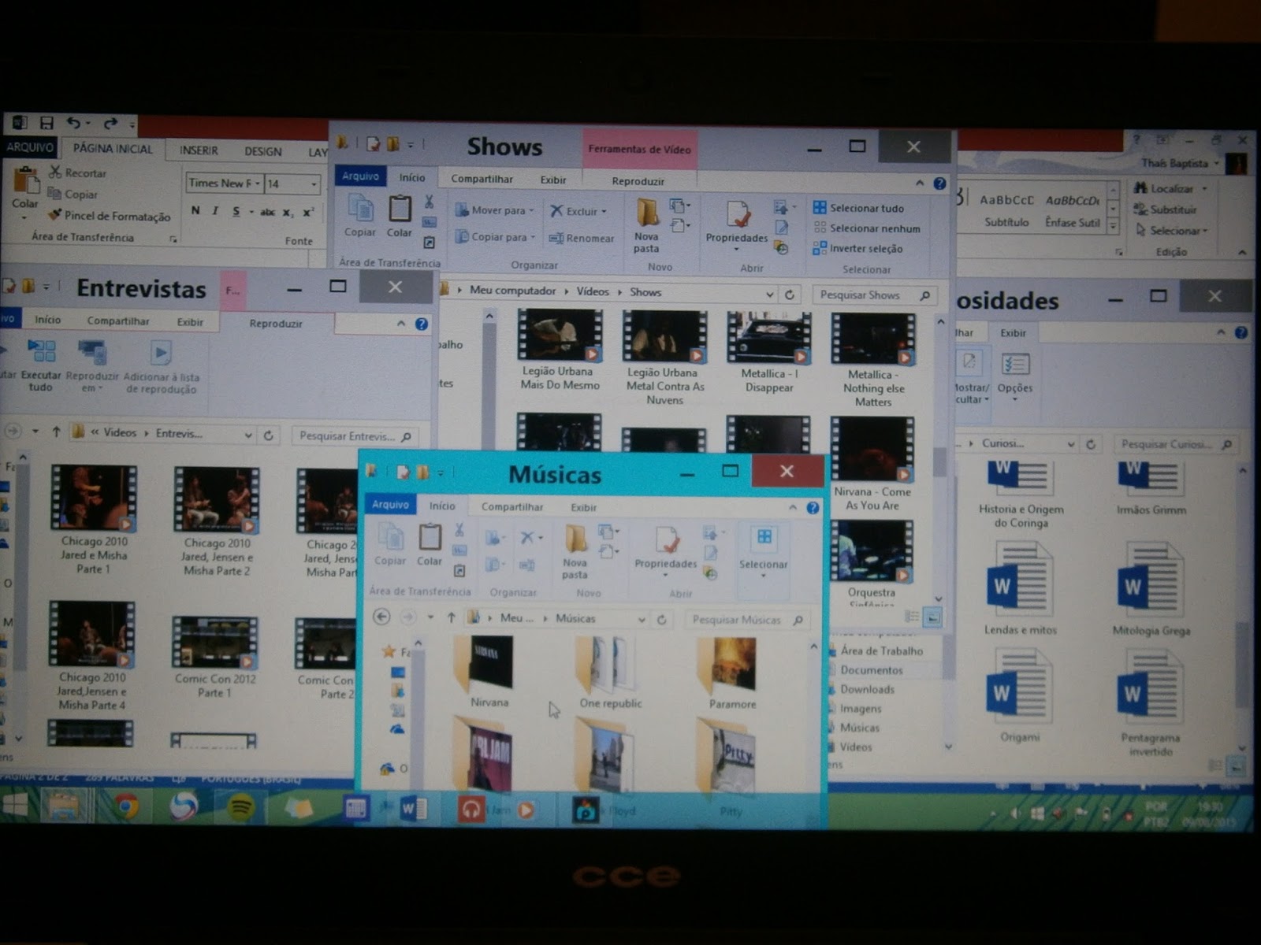Open Spotify from the taskbar
The height and width of the screenshot is (945, 1261).
240,807
